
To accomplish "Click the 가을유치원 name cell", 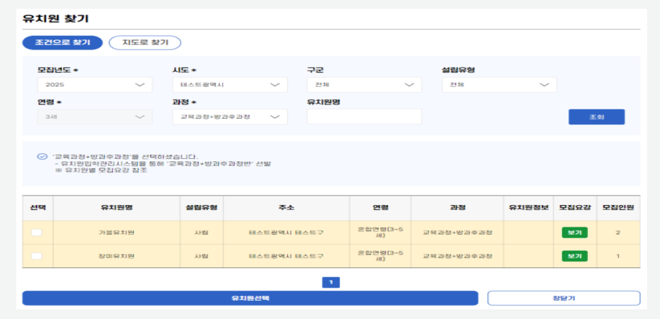I will pyautogui.click(x=116, y=232).
